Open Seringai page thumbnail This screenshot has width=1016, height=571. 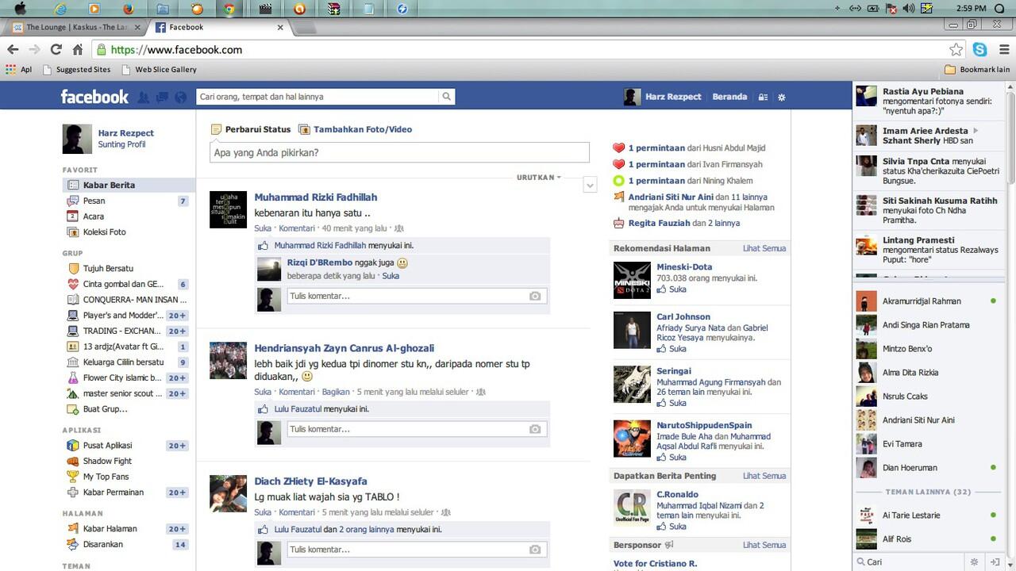click(x=632, y=384)
